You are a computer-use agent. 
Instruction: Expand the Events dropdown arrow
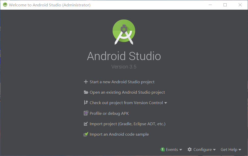pyautogui.click(x=181, y=150)
